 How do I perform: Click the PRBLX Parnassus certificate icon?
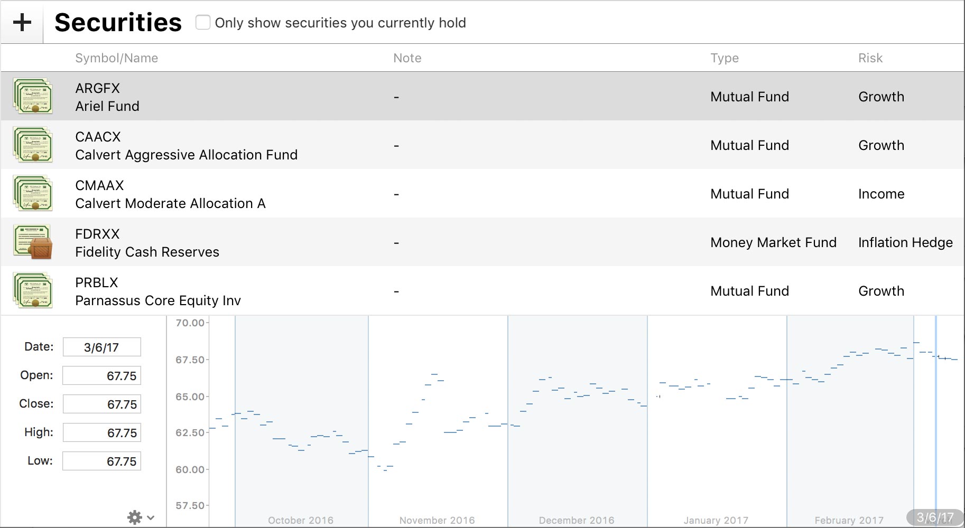[x=33, y=291]
